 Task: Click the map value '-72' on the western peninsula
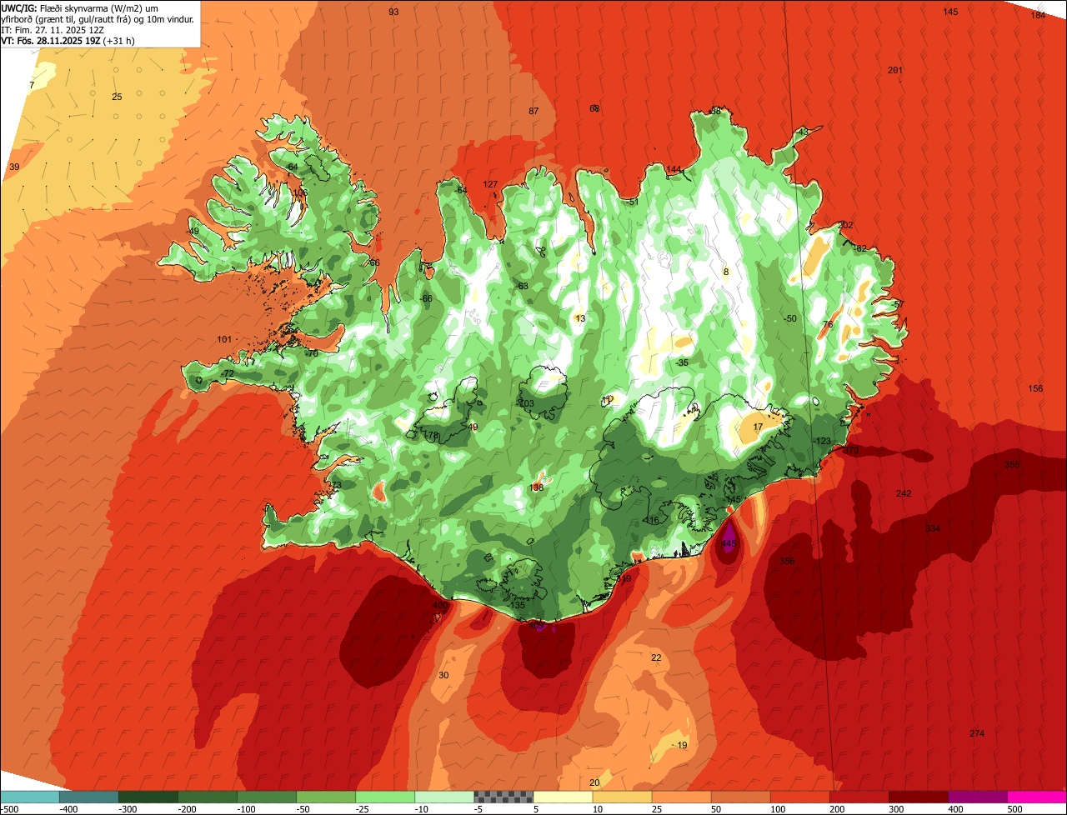228,373
